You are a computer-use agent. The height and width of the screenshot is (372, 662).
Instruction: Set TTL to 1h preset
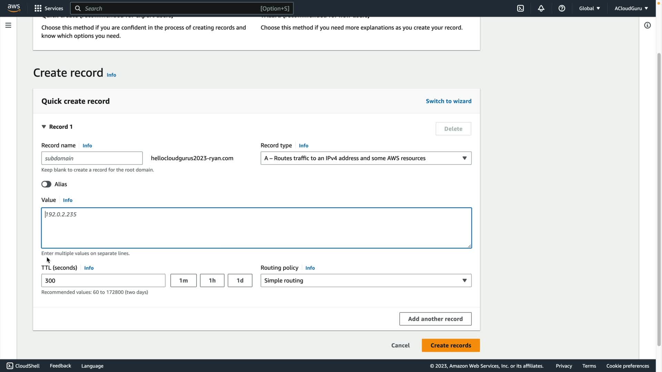coord(212,280)
